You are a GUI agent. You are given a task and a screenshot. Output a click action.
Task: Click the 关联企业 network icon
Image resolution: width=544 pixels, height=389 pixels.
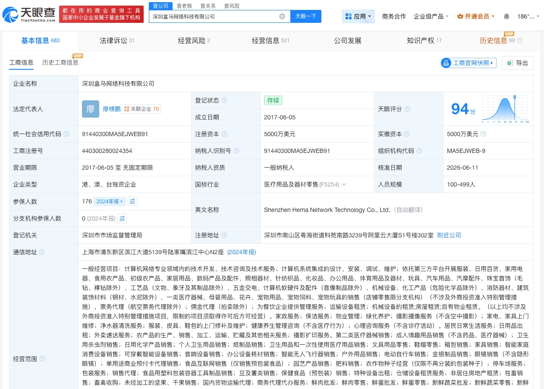126,109
